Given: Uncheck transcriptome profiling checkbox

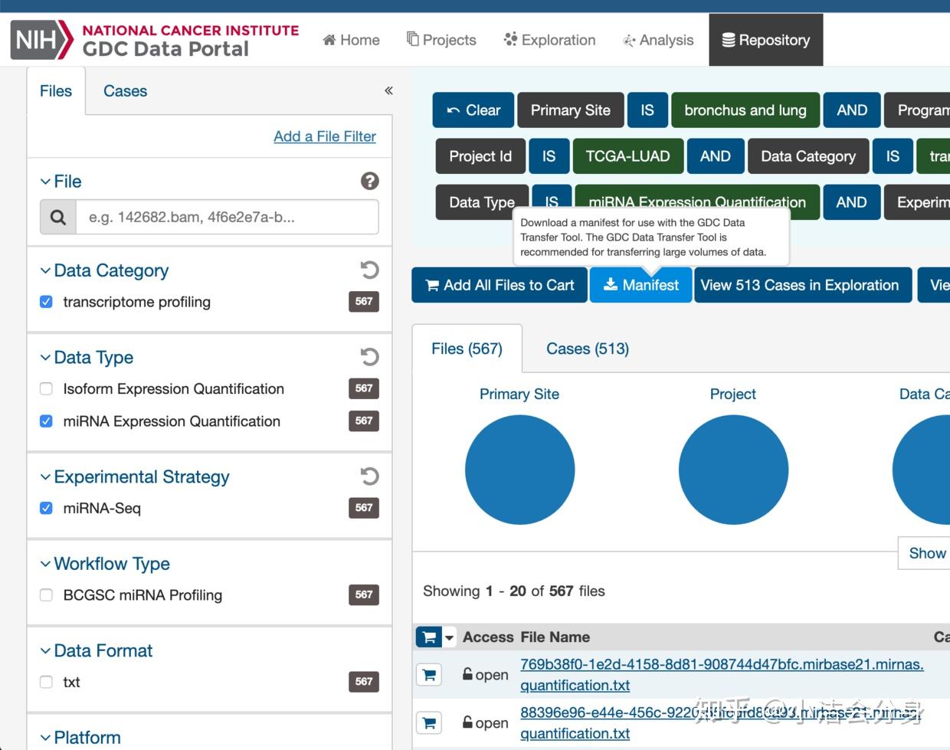Looking at the screenshot, I should click(46, 302).
